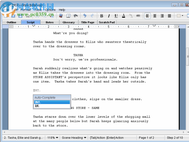Image resolution: width=189 pixels, height=142 pixels.
Task: Apply font color with the A icon
Action: (124, 16)
